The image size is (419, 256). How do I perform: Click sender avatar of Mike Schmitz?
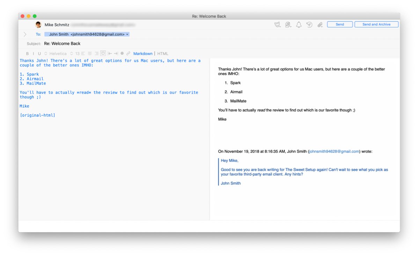pos(38,25)
